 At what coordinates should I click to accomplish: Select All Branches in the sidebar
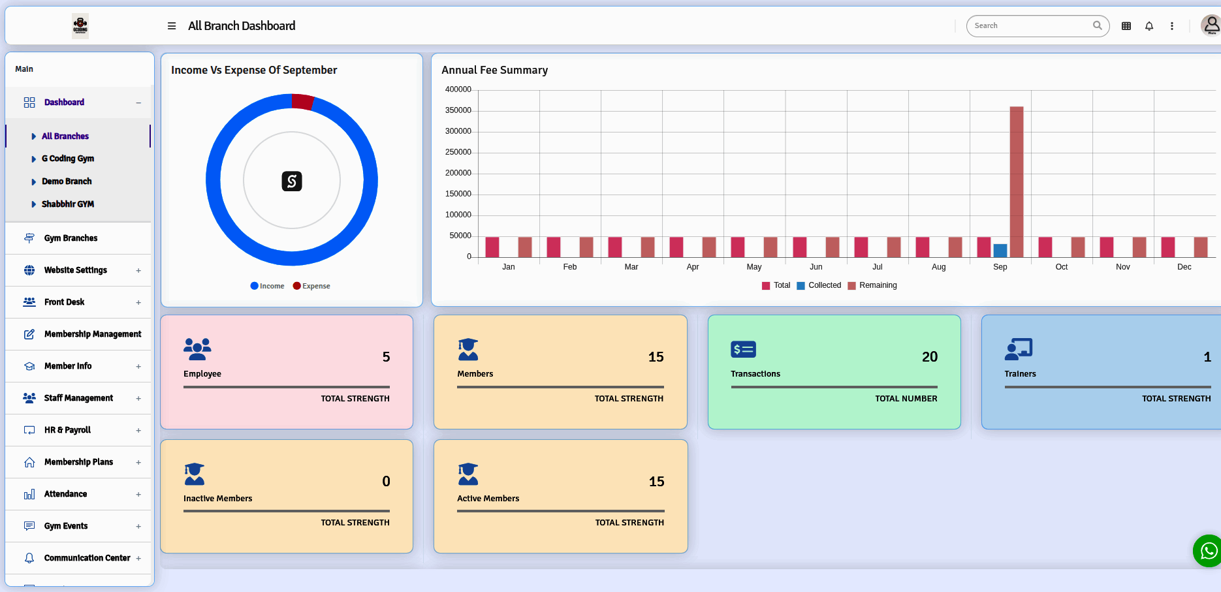coord(65,136)
